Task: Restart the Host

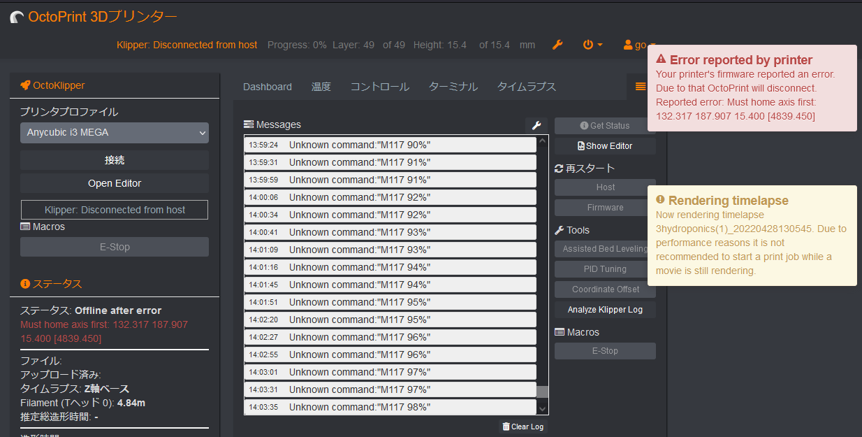Action: [605, 187]
